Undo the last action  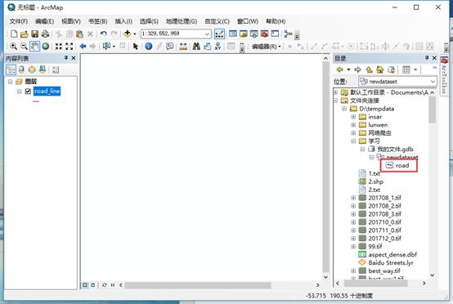[x=103, y=34]
